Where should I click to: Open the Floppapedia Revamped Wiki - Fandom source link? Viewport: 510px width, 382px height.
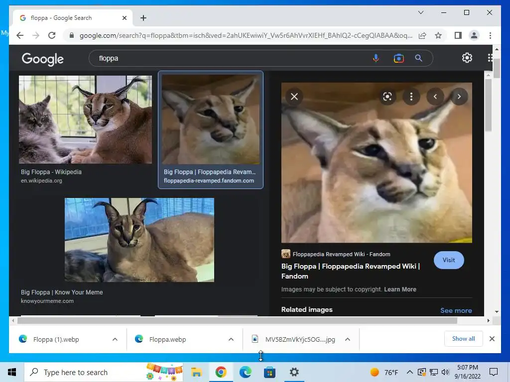(336, 254)
